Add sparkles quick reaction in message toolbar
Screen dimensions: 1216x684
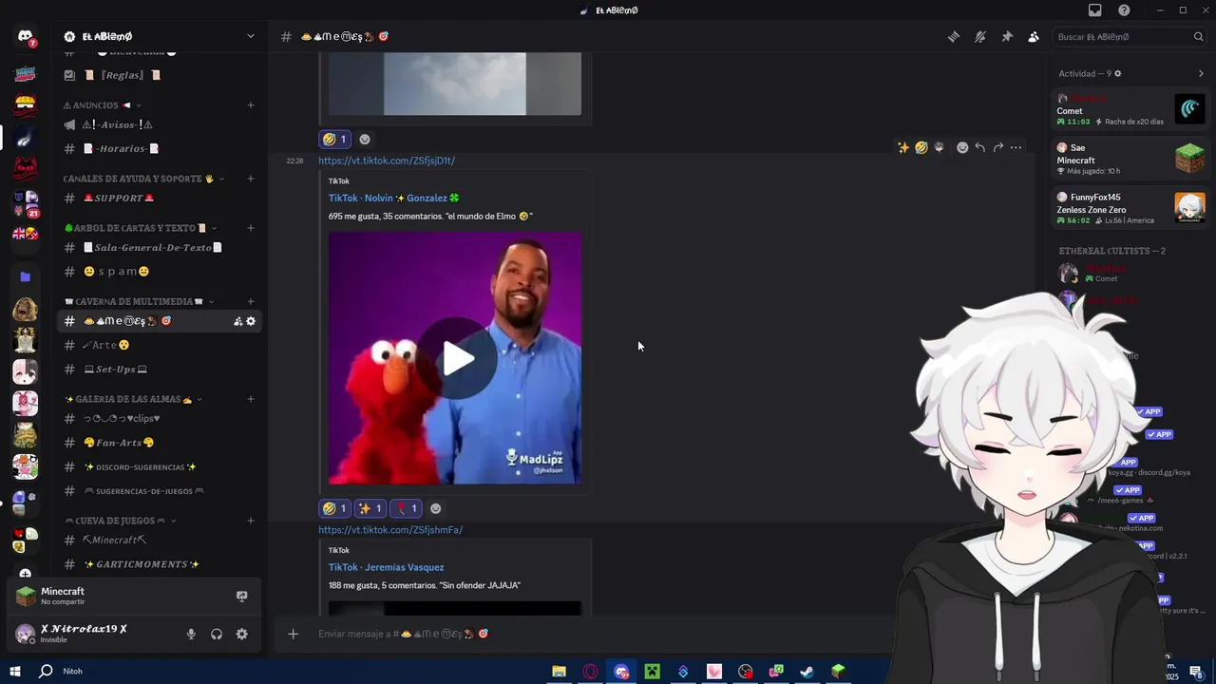(x=902, y=147)
